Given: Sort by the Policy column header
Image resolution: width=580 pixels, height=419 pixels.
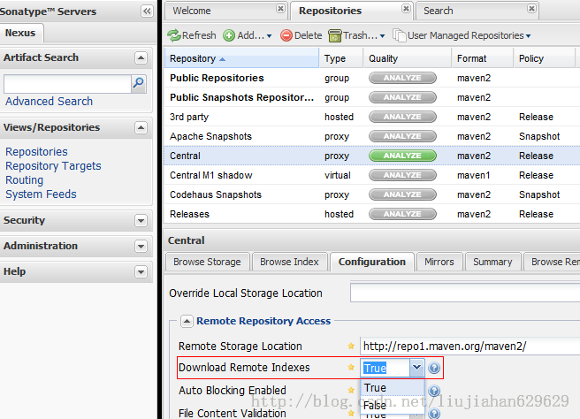Looking at the screenshot, I should click(545, 58).
